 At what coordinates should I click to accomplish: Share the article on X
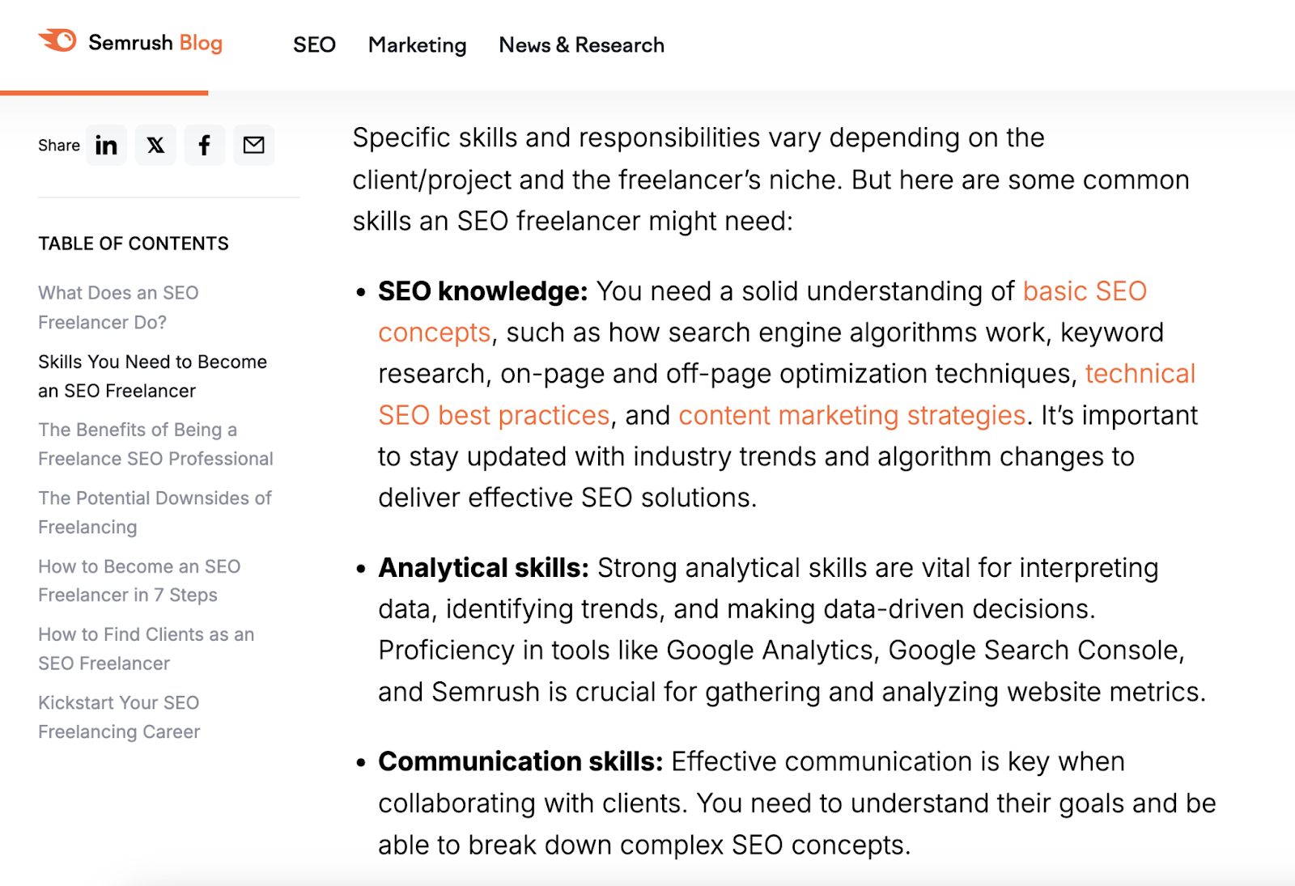155,145
